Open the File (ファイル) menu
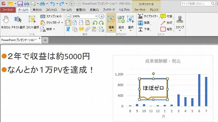Viewport: 218px width, 122px height. (x=8, y=10)
